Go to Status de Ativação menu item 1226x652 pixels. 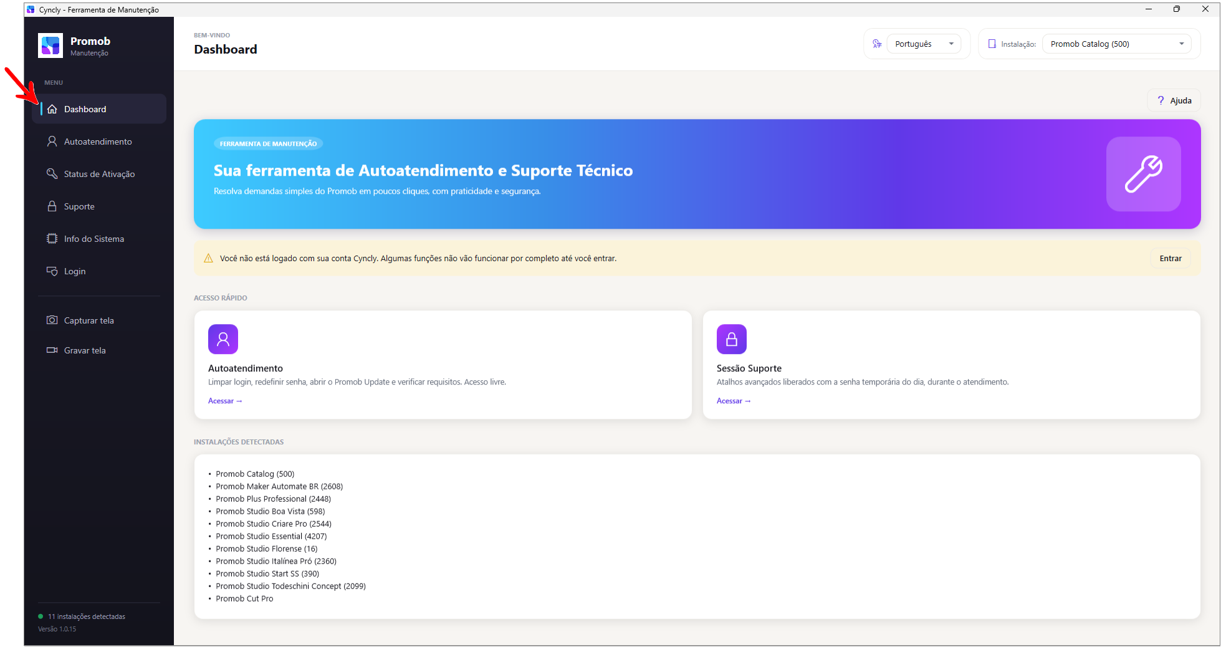[99, 174]
